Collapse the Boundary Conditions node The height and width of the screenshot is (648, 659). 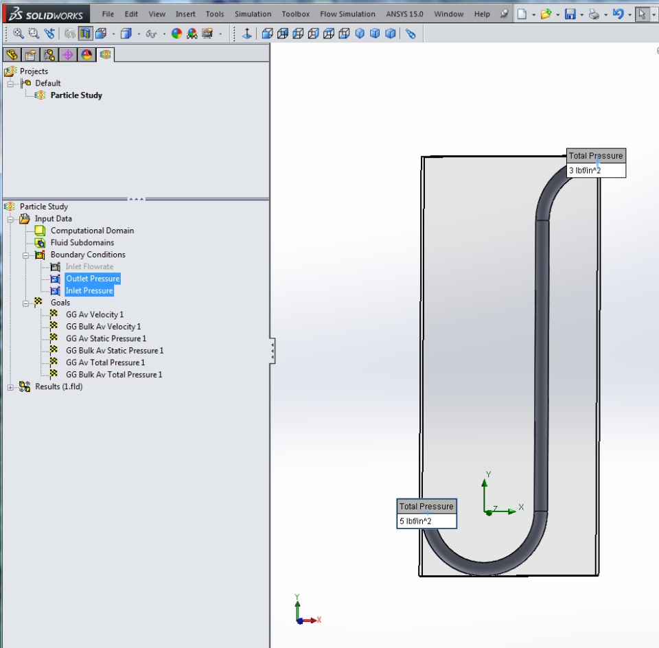(26, 255)
